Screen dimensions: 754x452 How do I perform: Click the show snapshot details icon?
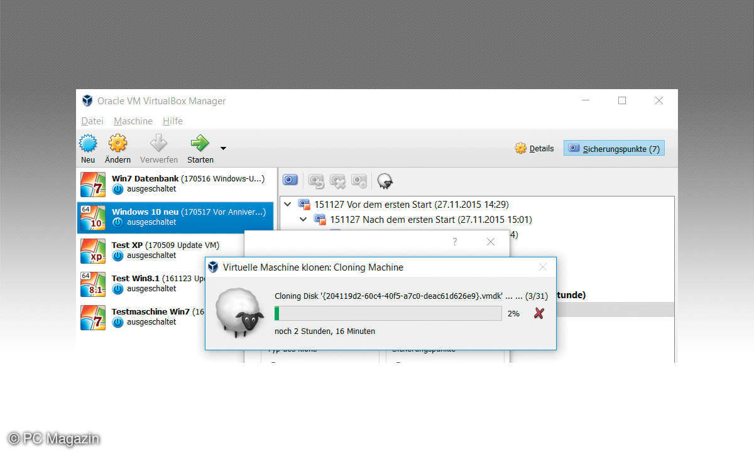coord(359,181)
